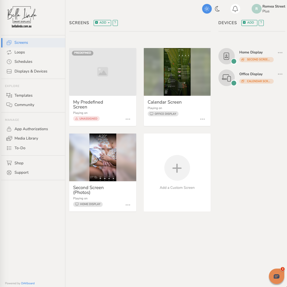Click ADD in the DEVICES section
Viewport: 287px width, 287px height.
coord(249,23)
